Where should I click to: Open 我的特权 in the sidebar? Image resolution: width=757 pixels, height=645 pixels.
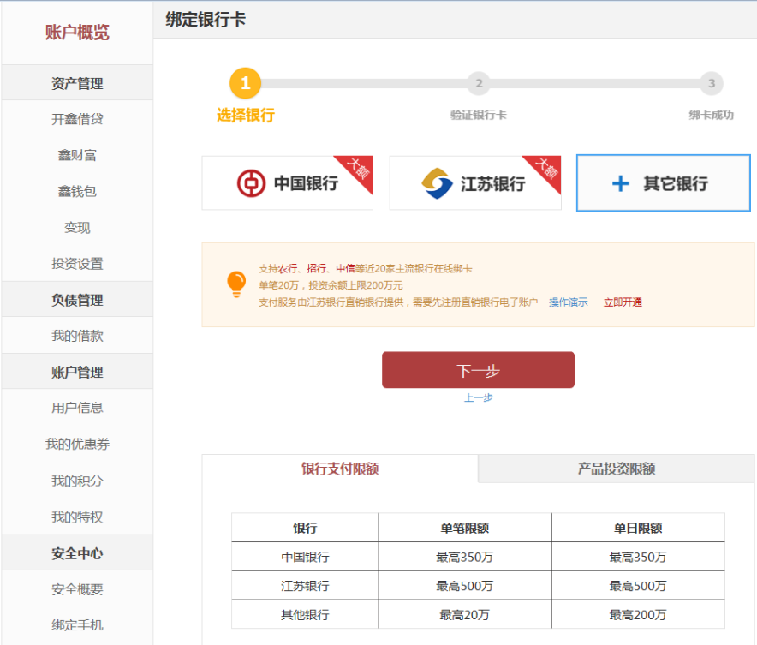77,517
